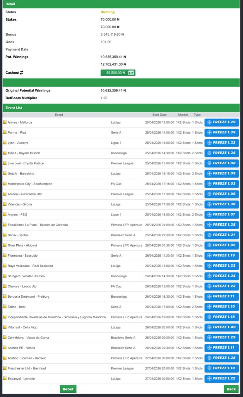Viewport: 243px width, 397px height.
Task: Open folder icon for Arsenal - Newcastle Utd
Action: pos(5,194)
